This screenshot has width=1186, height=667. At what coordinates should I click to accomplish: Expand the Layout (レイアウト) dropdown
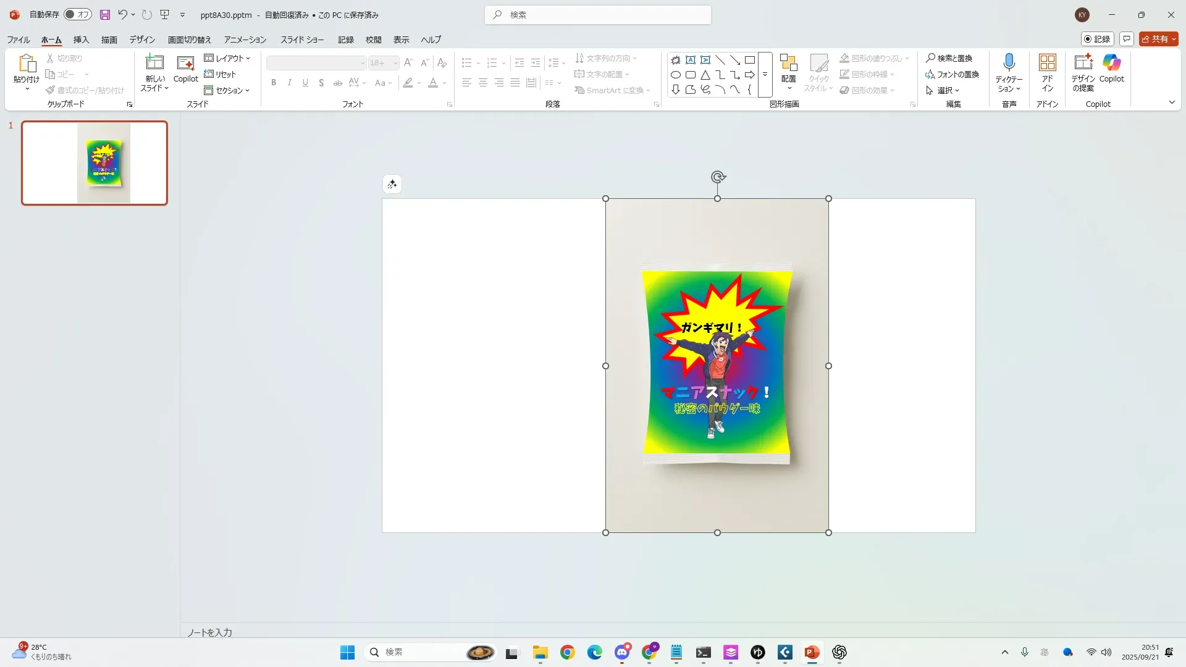[x=227, y=58]
